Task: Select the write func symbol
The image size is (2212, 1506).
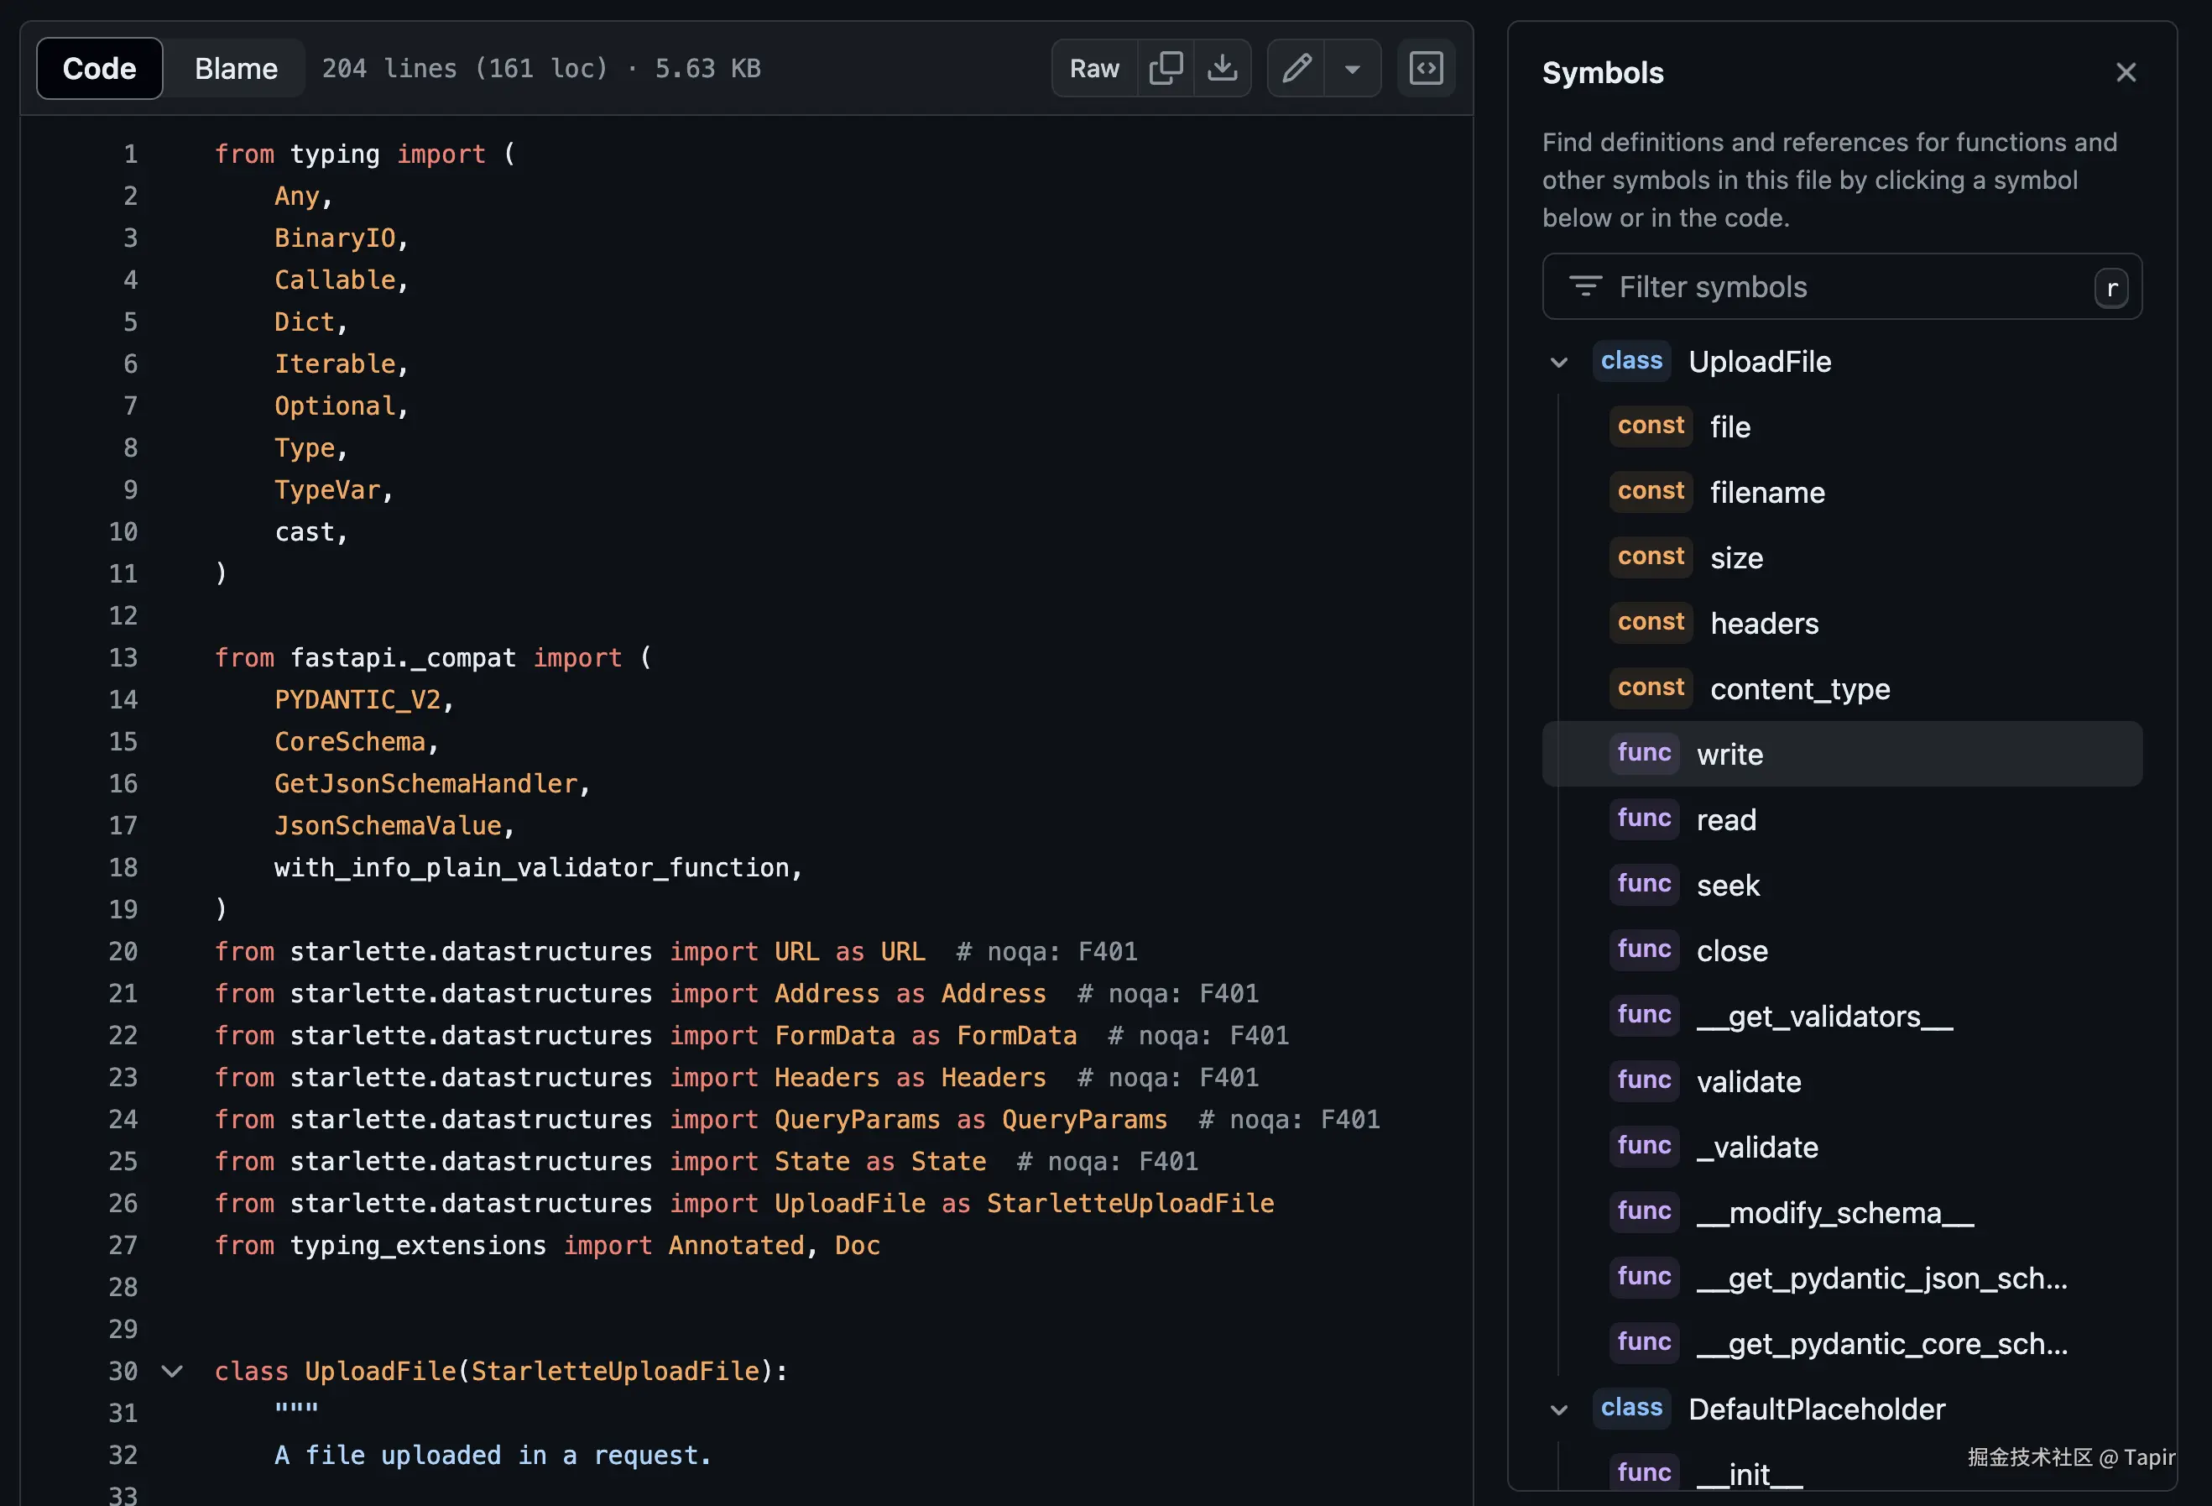Action: [x=1729, y=755]
